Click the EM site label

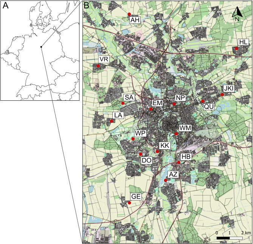tap(157, 103)
